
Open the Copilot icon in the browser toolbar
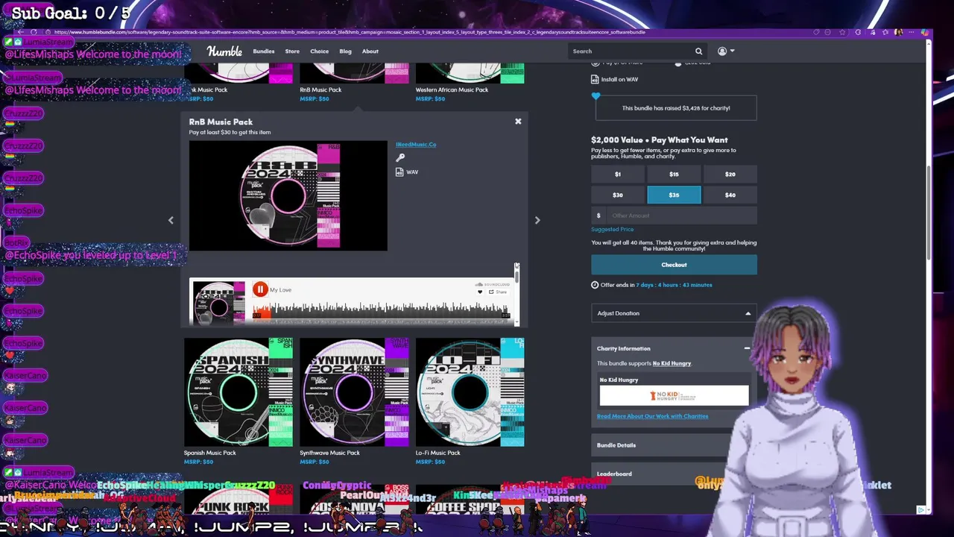pos(925,32)
